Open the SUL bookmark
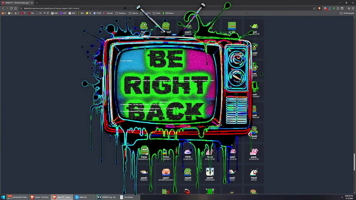356x200 pixels. (31, 13)
